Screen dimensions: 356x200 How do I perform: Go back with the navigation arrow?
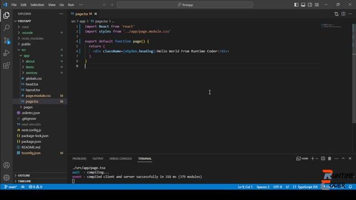tap(105, 5)
